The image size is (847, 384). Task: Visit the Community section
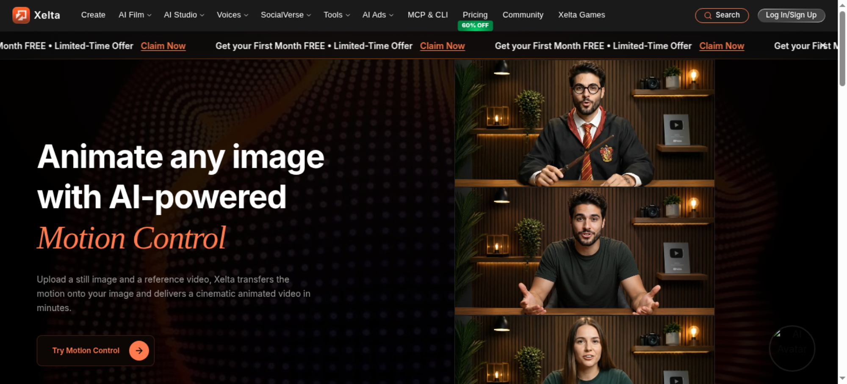point(523,15)
